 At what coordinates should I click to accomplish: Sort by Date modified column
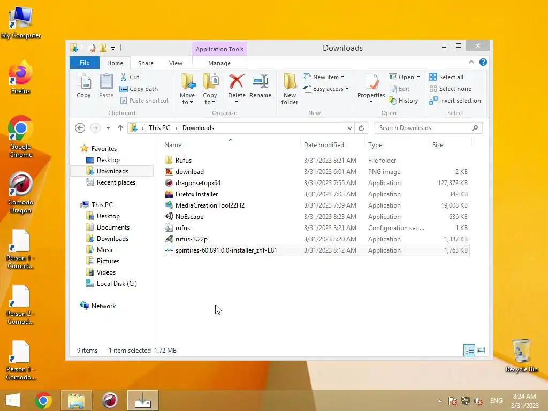(332, 144)
